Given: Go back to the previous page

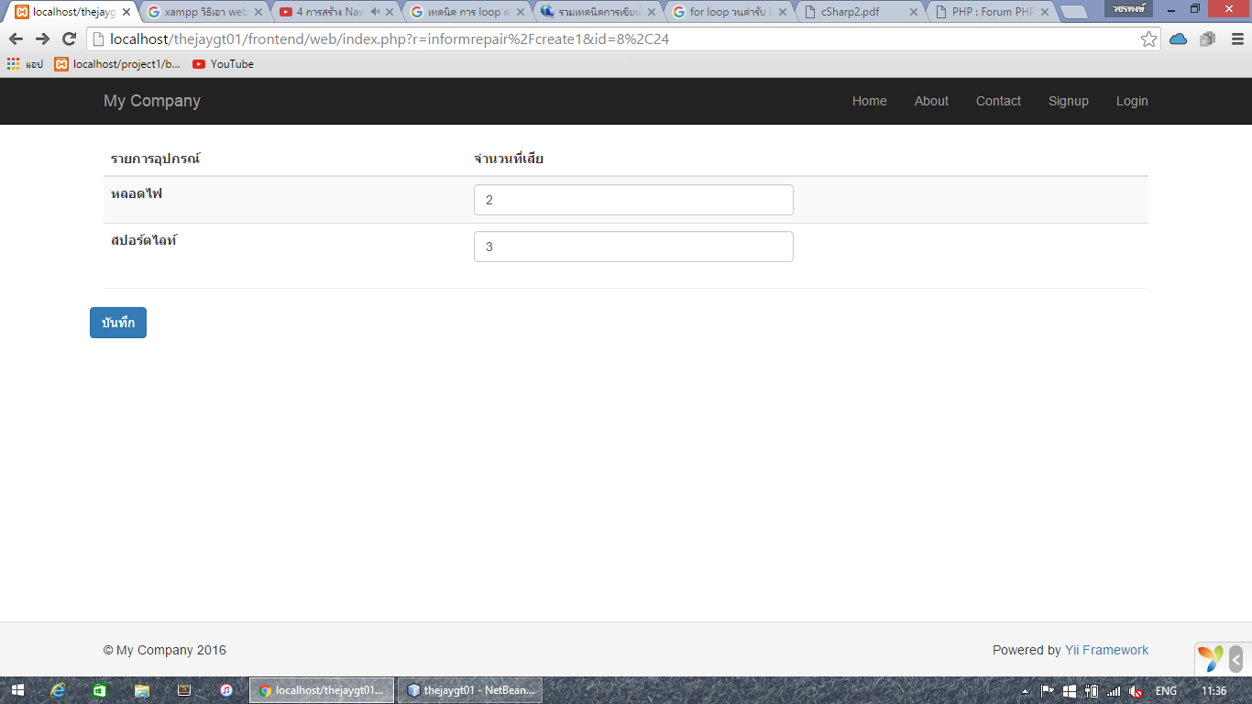Looking at the screenshot, I should [16, 39].
